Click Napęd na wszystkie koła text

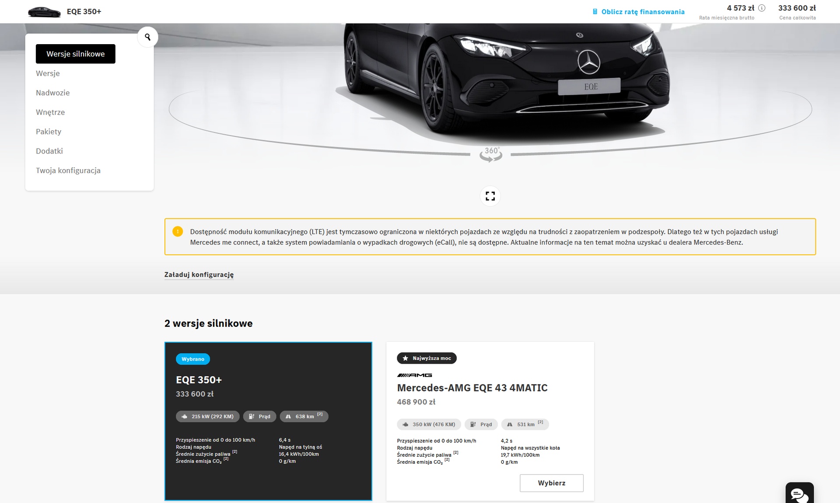pos(530,448)
